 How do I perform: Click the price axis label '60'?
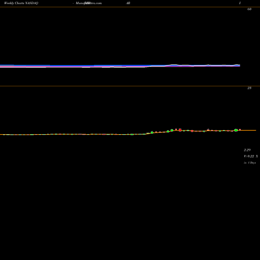pyautogui.click(x=249, y=9)
